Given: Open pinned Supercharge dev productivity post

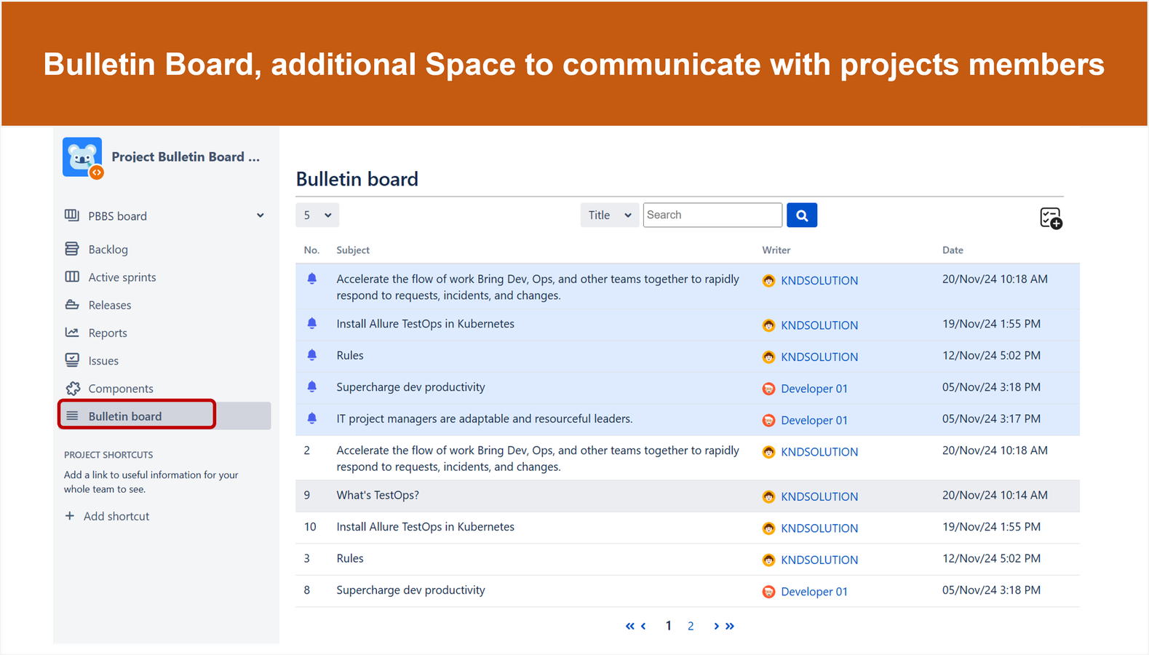Looking at the screenshot, I should [x=410, y=387].
